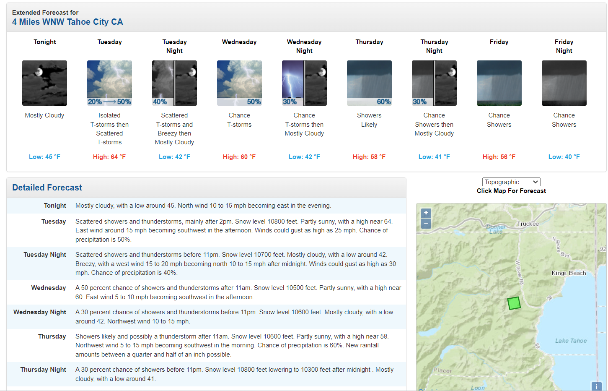Click the Low: 45 °F value for Tonight

coord(44,157)
